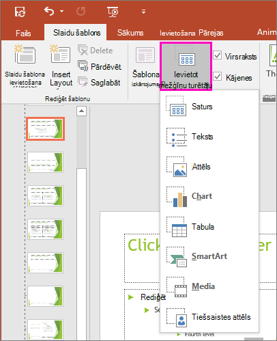Choose the Media placeholder
Viewport: 277px width, 341px height.
pyautogui.click(x=209, y=286)
